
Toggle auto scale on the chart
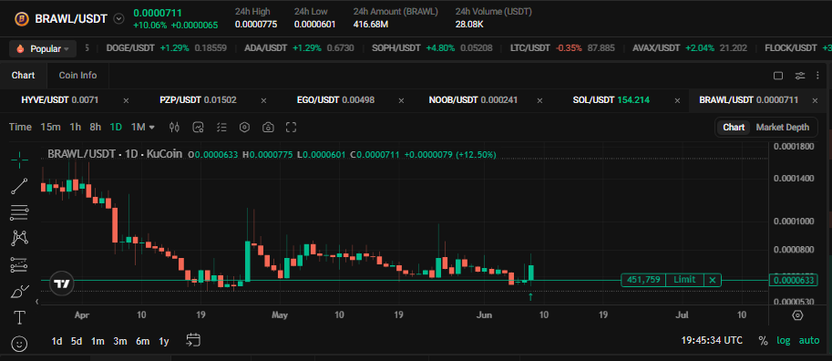(809, 341)
